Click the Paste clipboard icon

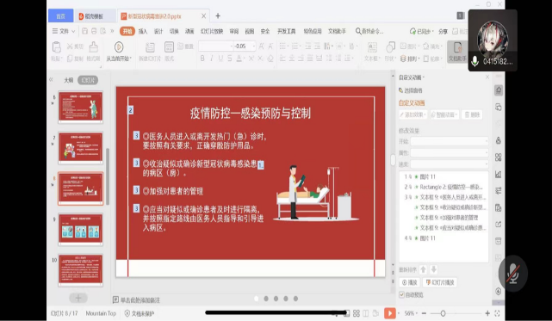(x=56, y=46)
